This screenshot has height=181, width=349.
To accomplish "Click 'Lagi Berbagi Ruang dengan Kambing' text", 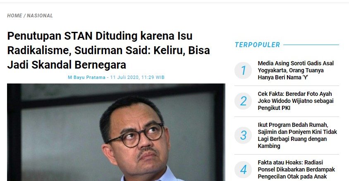I will coord(292,142).
